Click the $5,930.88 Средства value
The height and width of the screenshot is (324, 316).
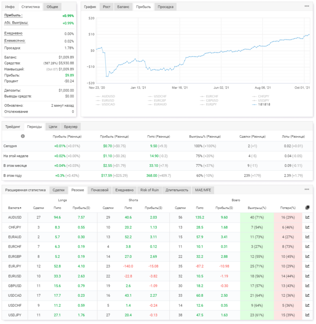pyautogui.click(x=66, y=63)
